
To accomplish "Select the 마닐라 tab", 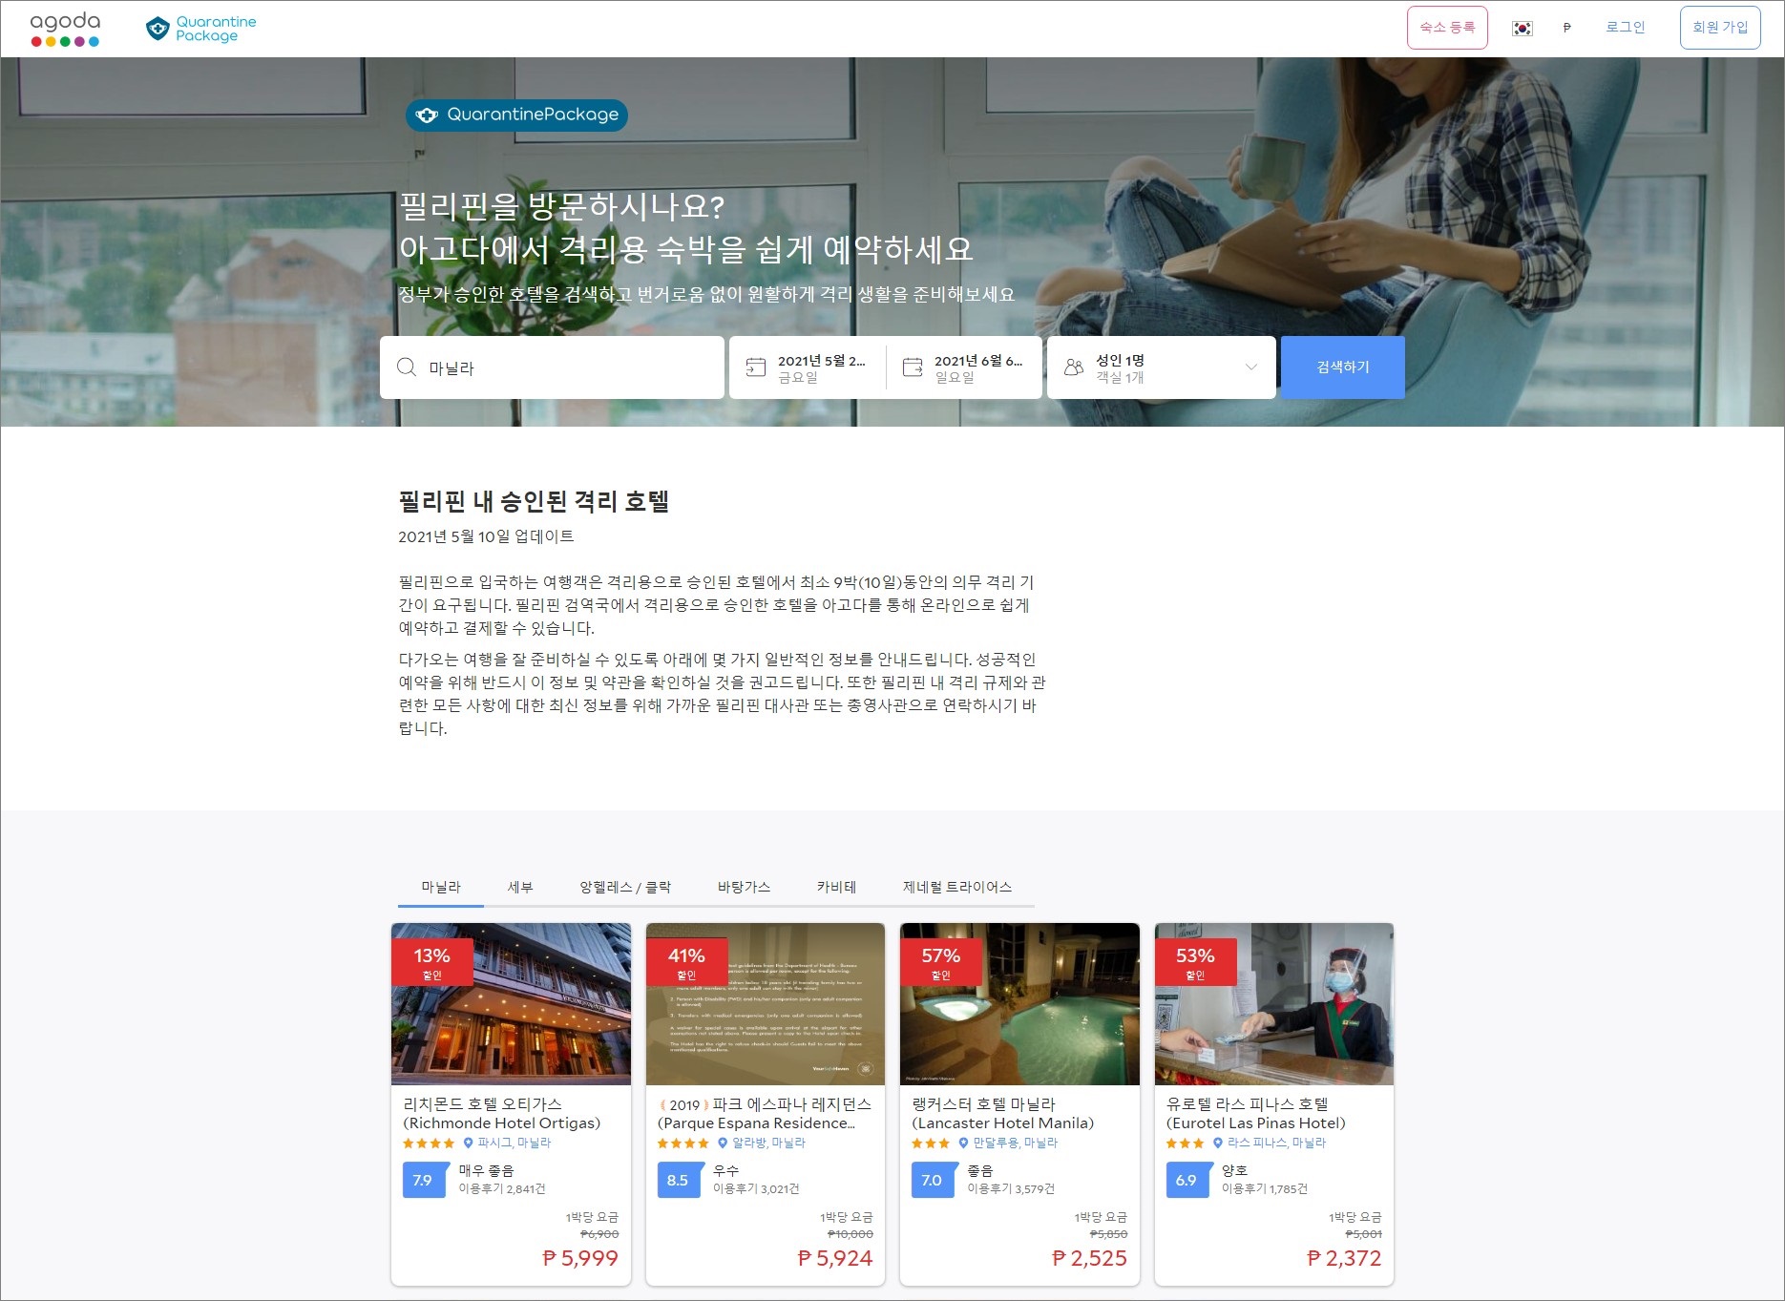I will coord(441,887).
